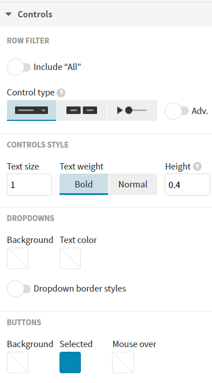
Task: Choose Bold text weight
Action: [x=84, y=184]
